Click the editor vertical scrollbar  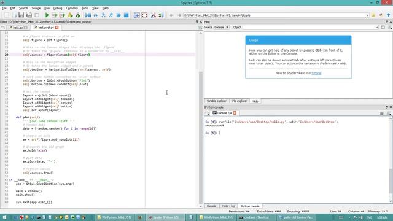pos(201,120)
